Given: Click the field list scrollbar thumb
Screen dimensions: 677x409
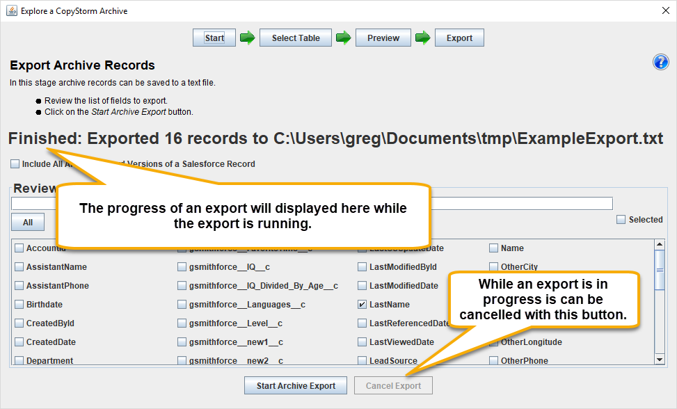Looking at the screenshot, I should coord(660,270).
